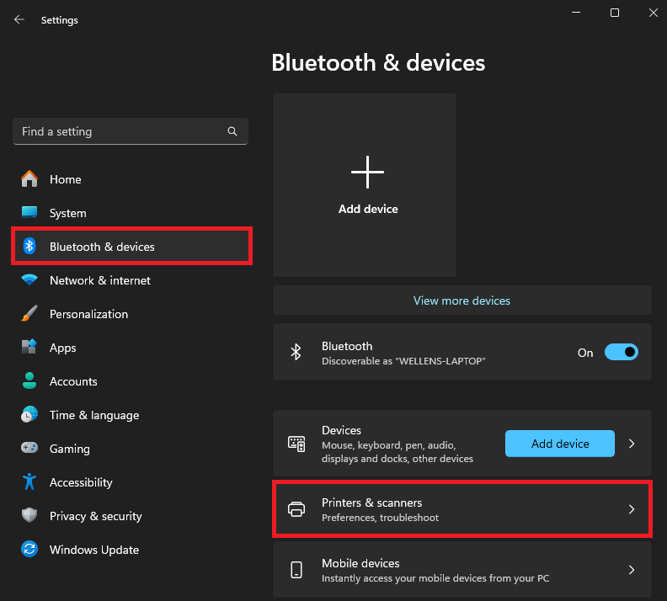Viewport: 667px width, 601px height.
Task: Click the back arrow icon beside Settings
Action: (x=19, y=19)
